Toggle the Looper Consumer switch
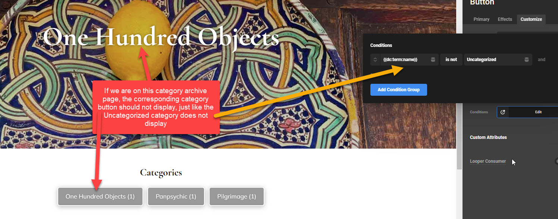The width and height of the screenshot is (558, 219). 557,161
